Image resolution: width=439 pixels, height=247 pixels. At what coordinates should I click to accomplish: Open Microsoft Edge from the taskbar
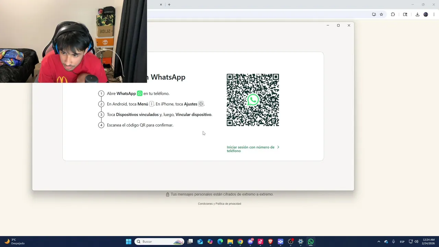[220, 242]
